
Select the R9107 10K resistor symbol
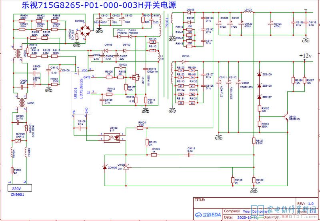pyautogui.click(x=126, y=87)
